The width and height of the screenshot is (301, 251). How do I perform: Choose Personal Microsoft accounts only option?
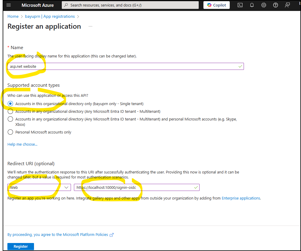11,132
